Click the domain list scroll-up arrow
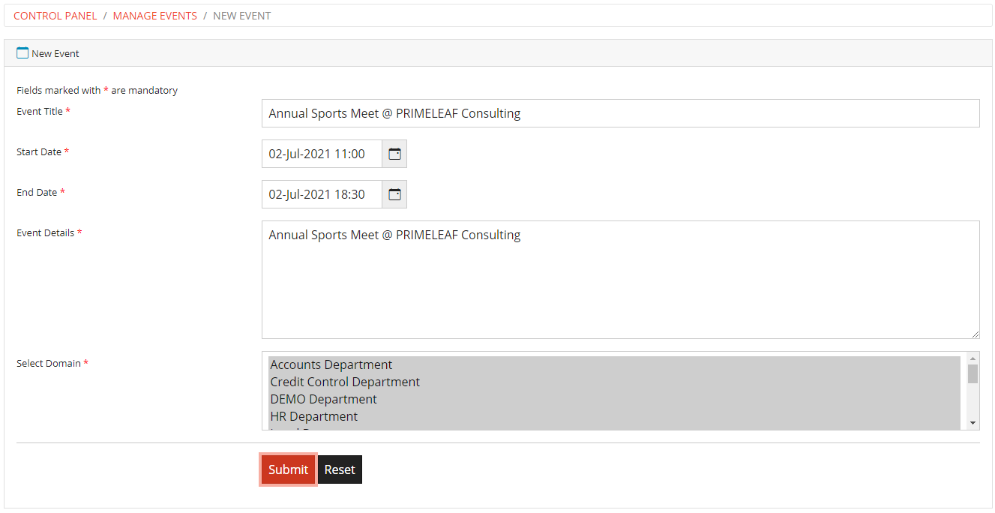The width and height of the screenshot is (995, 513). [973, 358]
